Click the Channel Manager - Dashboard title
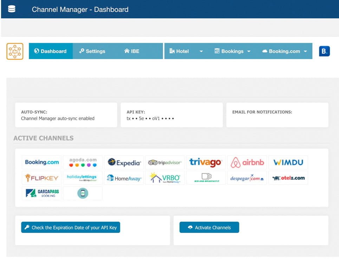 pyautogui.click(x=80, y=9)
